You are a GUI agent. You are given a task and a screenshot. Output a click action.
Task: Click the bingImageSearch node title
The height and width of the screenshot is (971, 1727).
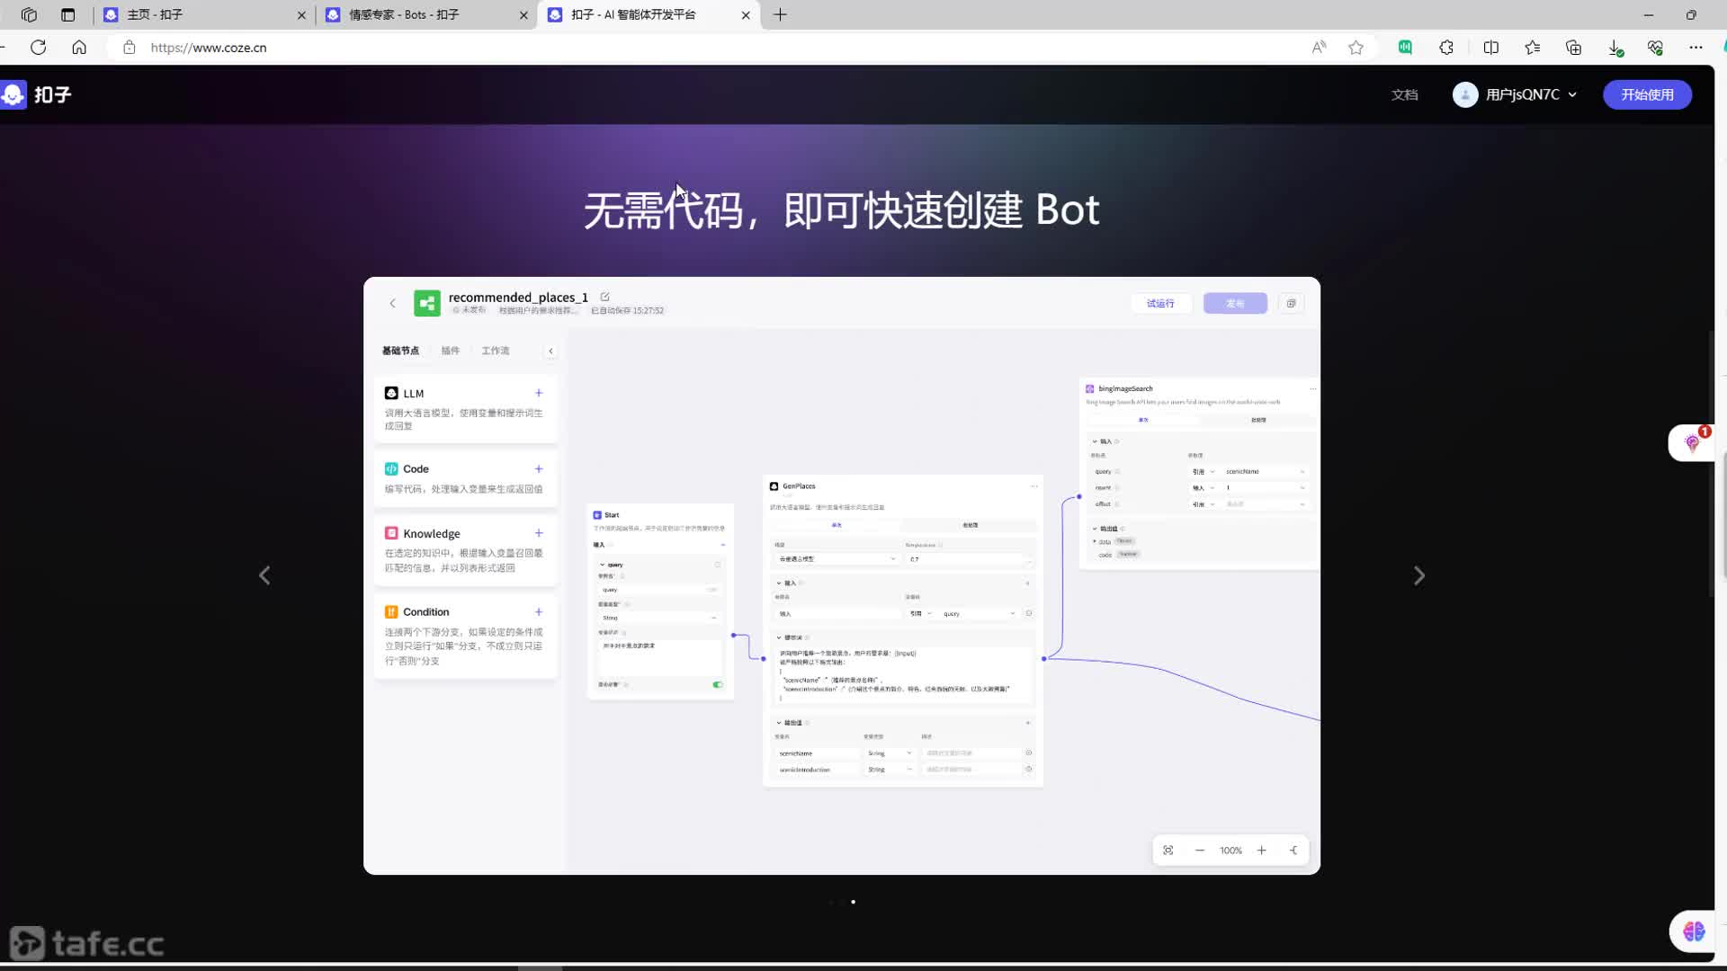click(x=1125, y=388)
